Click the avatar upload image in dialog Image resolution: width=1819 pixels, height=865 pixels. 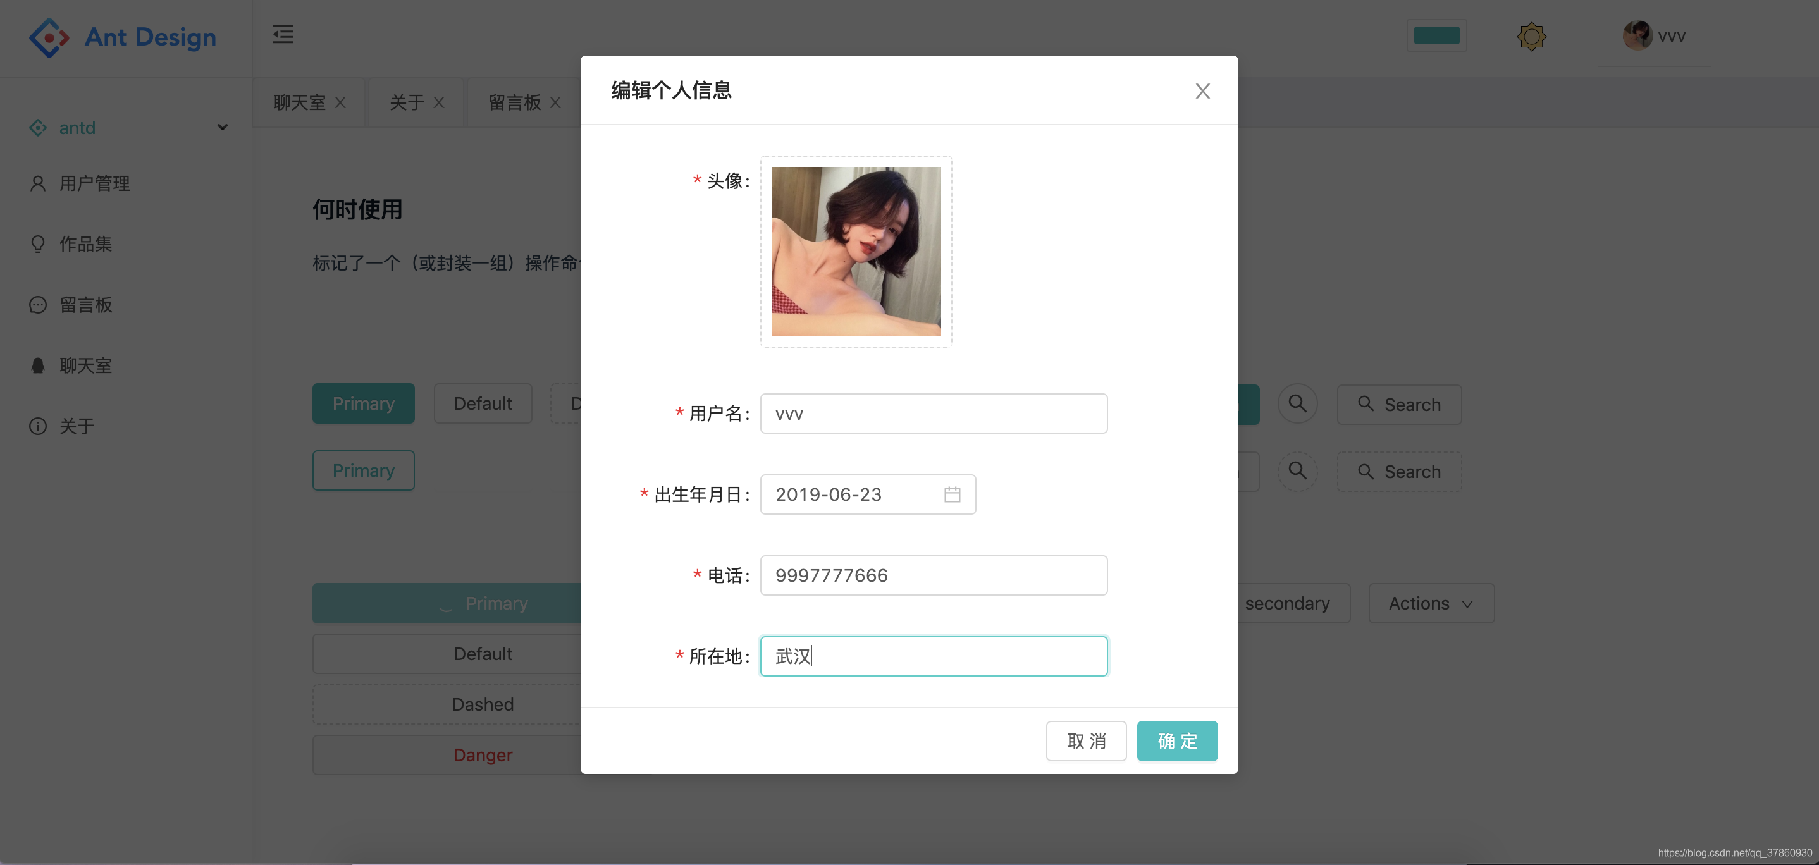(x=856, y=252)
